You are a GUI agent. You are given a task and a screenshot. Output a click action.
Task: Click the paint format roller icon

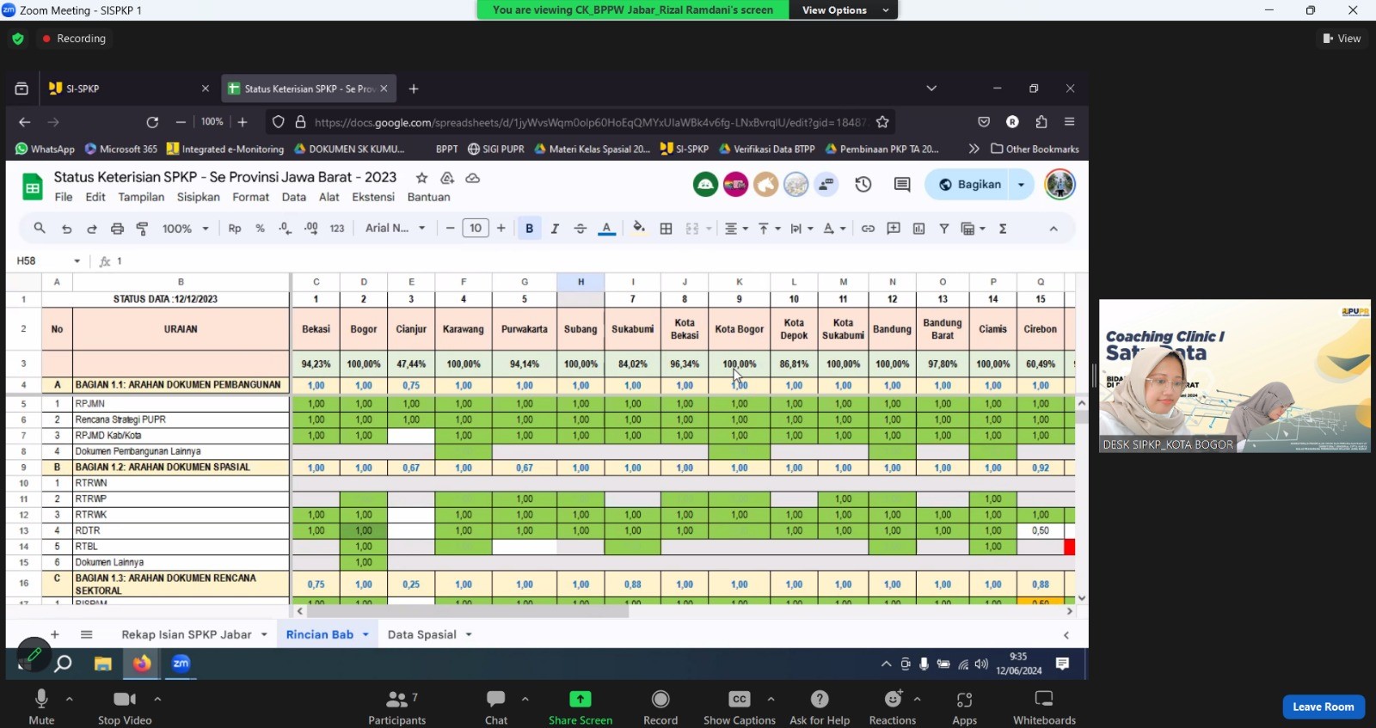(x=143, y=229)
